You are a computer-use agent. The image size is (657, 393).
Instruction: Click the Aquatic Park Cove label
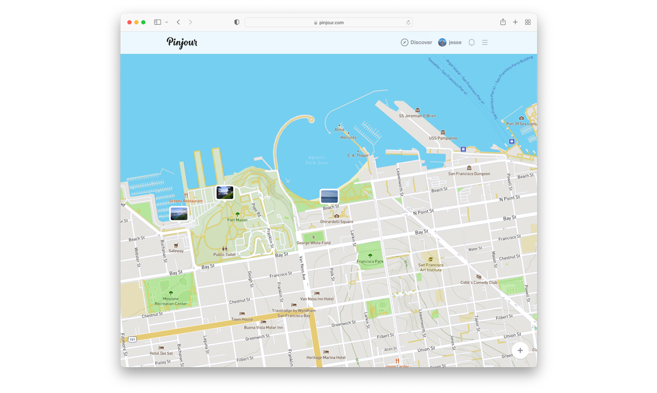[x=317, y=160]
